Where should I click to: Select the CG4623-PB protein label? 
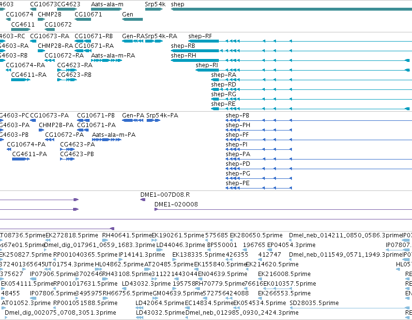coord(77,155)
